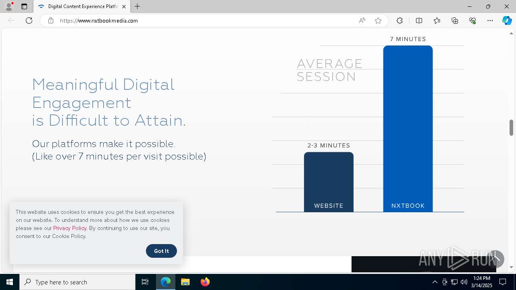Open the network status tray icon
This screenshot has width=516, height=290.
[454, 282]
